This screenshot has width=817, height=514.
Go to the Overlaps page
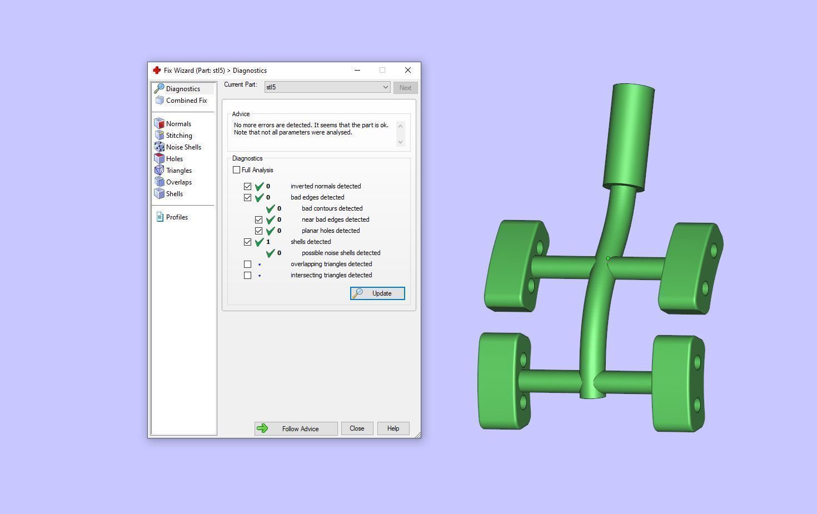[179, 182]
